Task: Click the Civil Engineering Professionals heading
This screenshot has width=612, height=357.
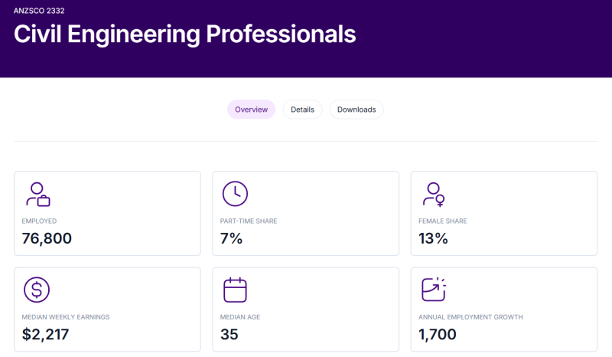Action: pyautogui.click(x=185, y=34)
